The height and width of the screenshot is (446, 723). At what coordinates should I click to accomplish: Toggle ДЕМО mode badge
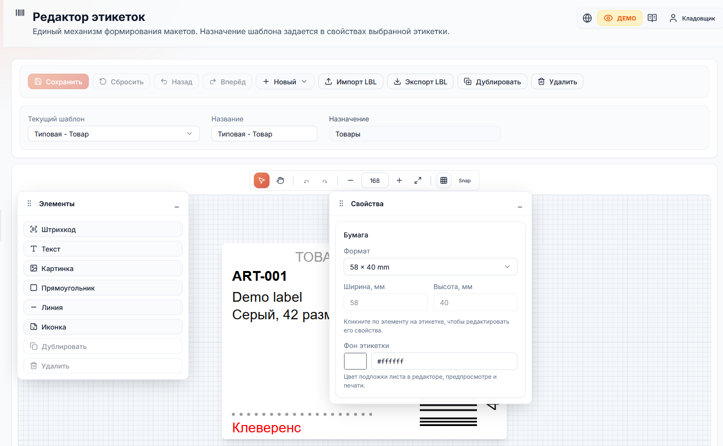[x=620, y=18]
